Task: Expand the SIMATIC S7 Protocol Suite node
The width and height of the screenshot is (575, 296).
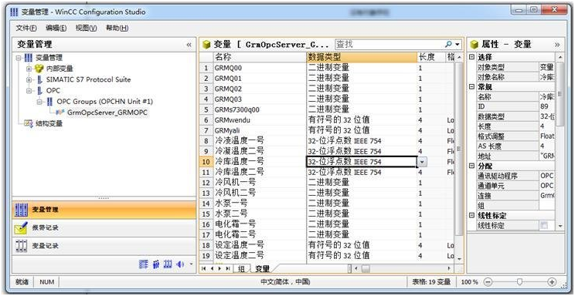Action: 29,79
